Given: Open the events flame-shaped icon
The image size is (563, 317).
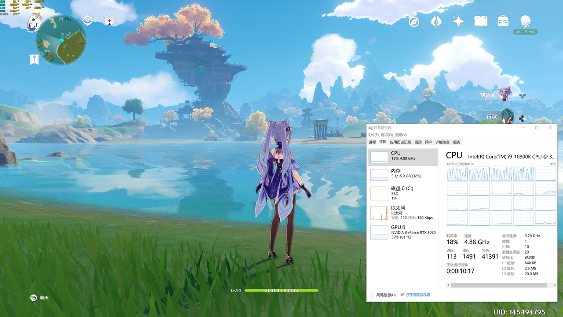Looking at the screenshot, I should tap(436, 21).
